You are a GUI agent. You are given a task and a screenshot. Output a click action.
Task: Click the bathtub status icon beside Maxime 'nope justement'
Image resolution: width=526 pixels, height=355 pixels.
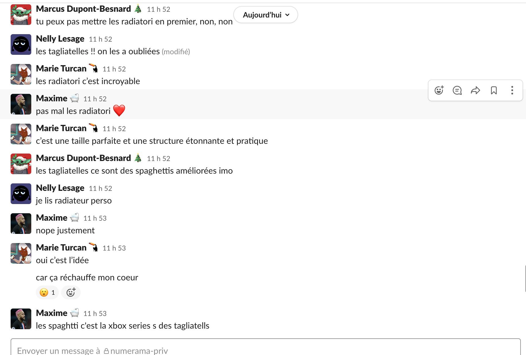(x=75, y=218)
